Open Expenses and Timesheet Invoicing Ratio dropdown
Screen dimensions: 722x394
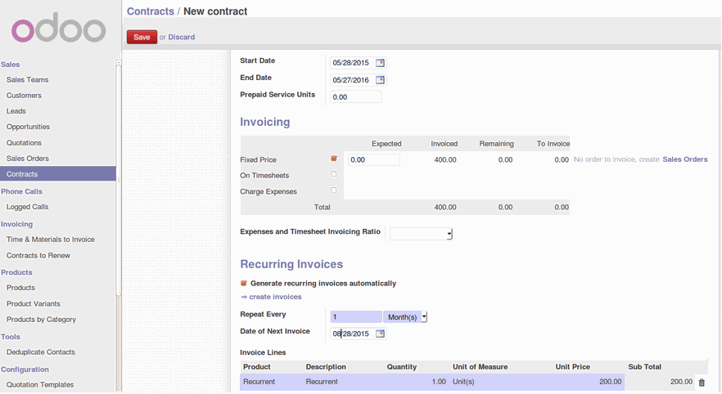click(421, 234)
